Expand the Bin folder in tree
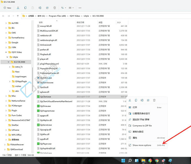This screenshot has height=164, width=191. coord(6,28)
